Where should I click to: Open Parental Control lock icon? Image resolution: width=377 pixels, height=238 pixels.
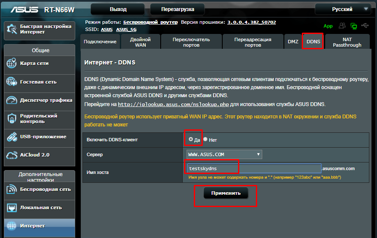pyautogui.click(x=11, y=119)
